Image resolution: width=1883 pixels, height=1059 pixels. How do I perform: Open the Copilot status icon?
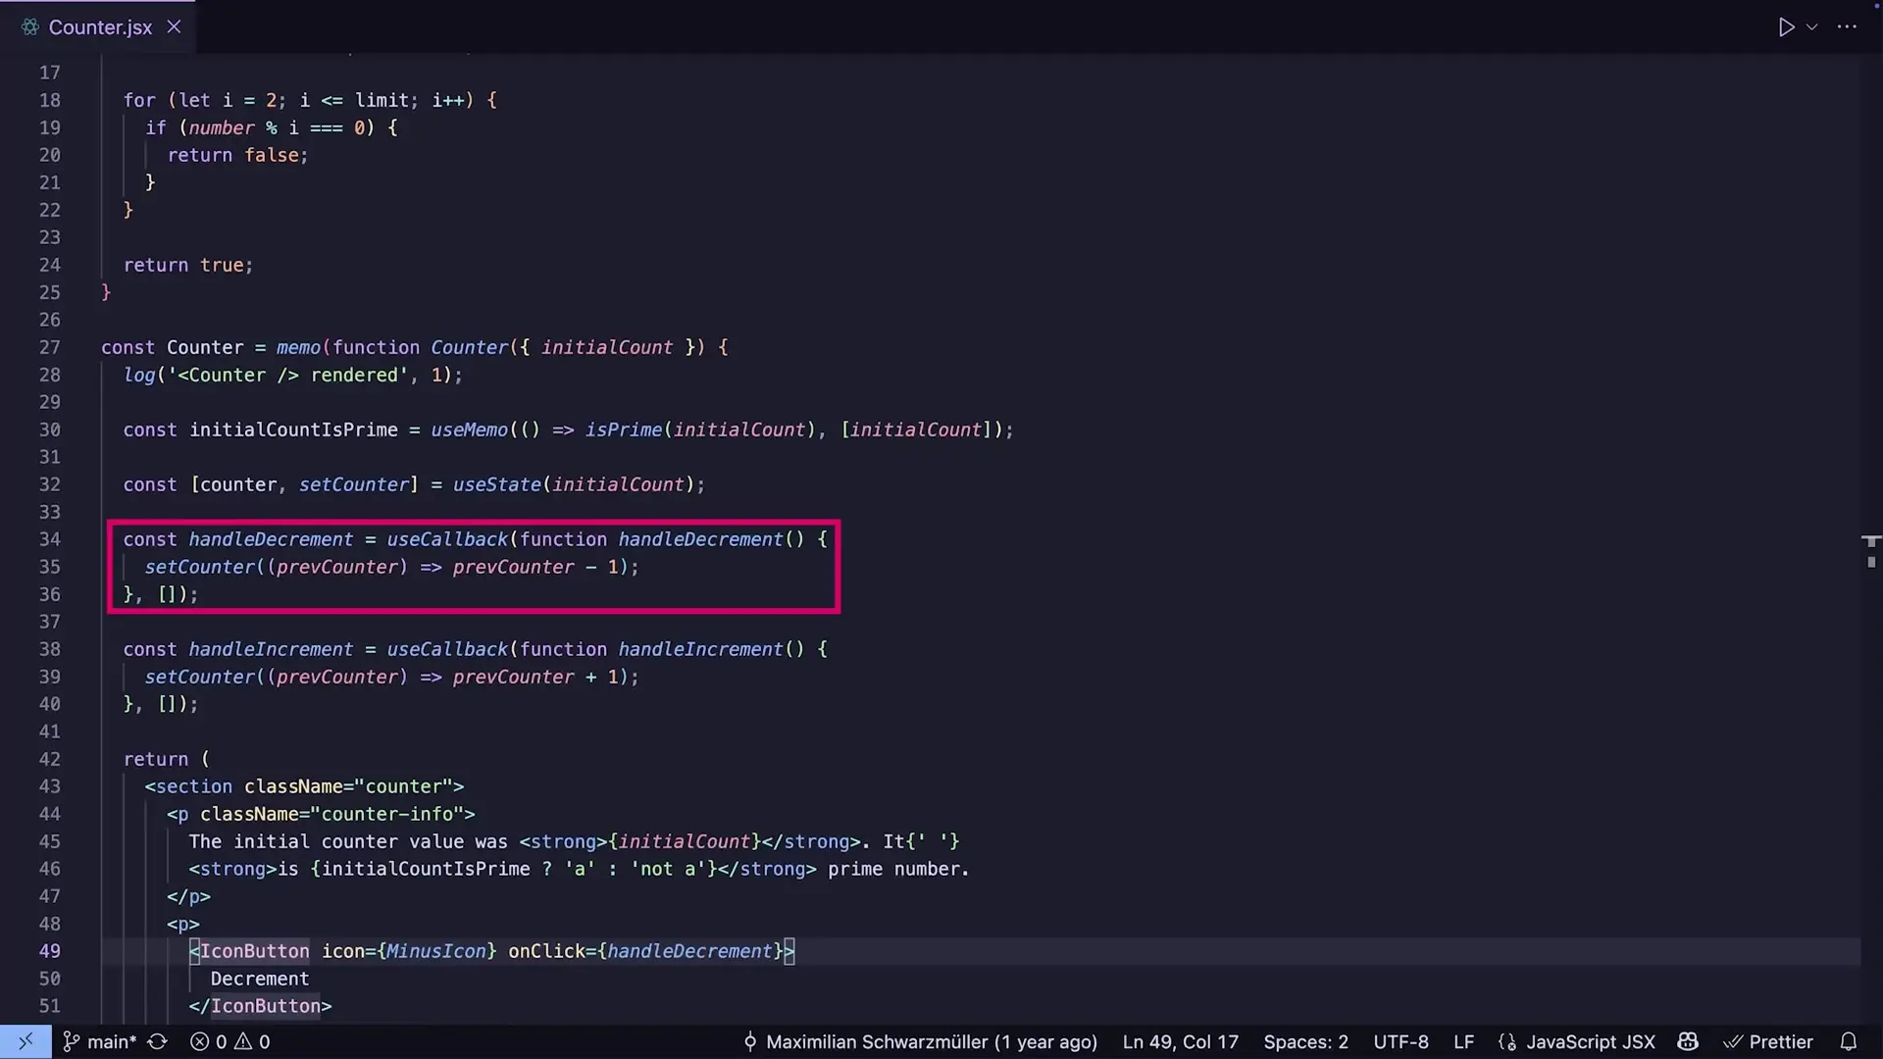click(1688, 1041)
